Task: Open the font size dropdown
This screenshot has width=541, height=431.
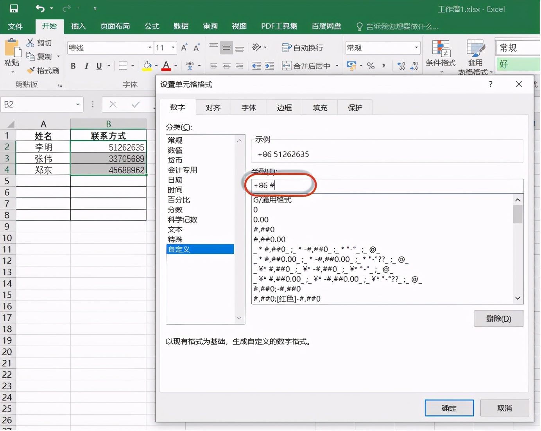Action: tap(173, 48)
